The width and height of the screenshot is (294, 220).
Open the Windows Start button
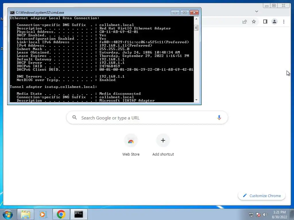[8, 214]
